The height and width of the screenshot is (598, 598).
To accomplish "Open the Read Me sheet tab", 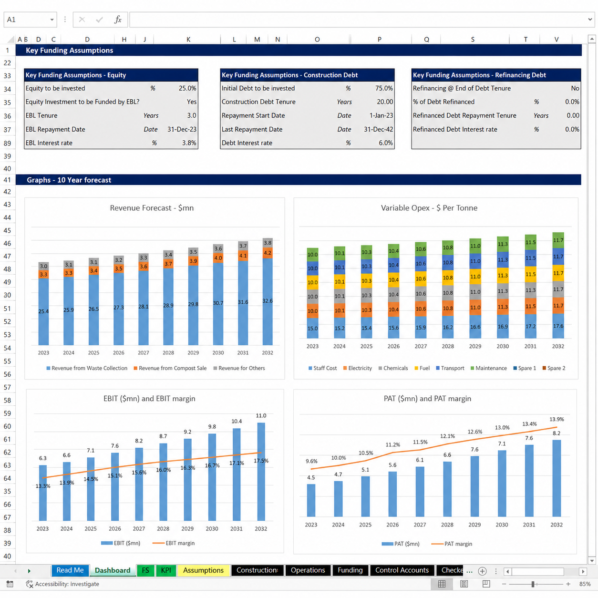I will pos(70,570).
